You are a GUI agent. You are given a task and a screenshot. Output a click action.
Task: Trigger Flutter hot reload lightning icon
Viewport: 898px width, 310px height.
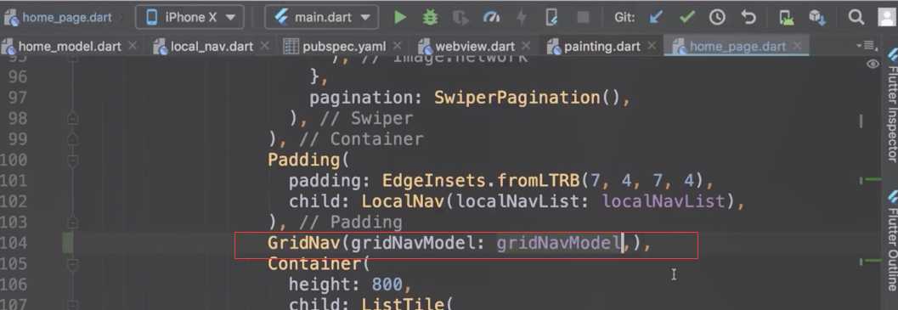click(521, 18)
